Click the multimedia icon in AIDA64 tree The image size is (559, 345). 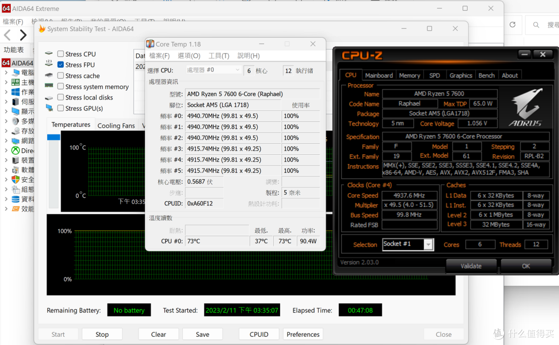16,121
